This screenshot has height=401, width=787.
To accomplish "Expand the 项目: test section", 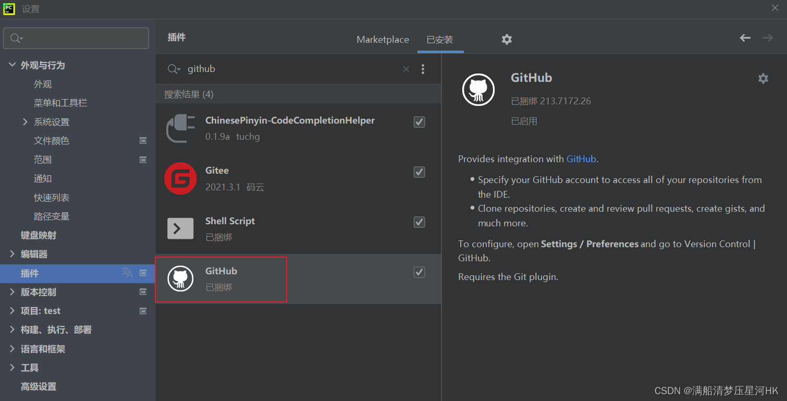I will [x=13, y=311].
